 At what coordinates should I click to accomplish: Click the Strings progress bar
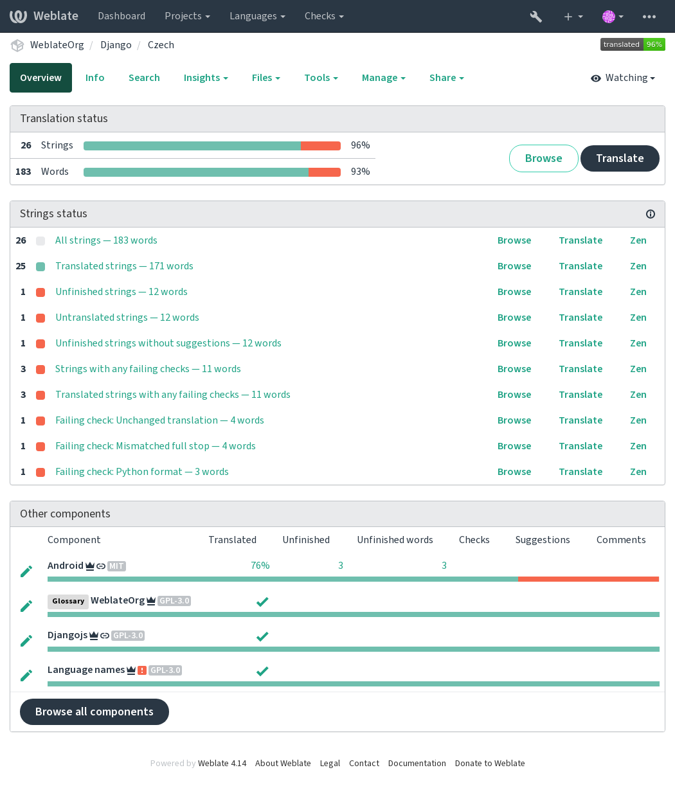pos(212,146)
